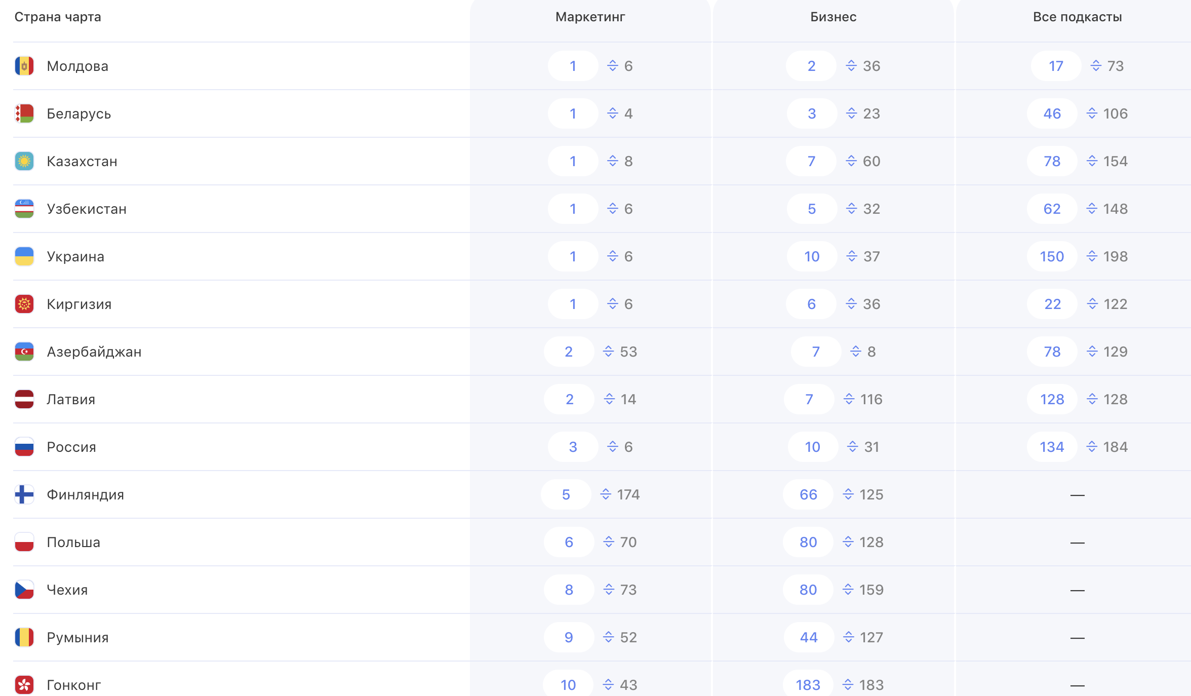Open the Россия country row link
1191x696 pixels.
[x=71, y=447]
